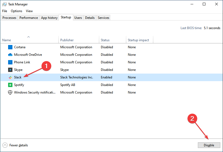Screen dimensions: 223x152
Task: Click the Windows Security shield icon
Action: [x=10, y=92]
